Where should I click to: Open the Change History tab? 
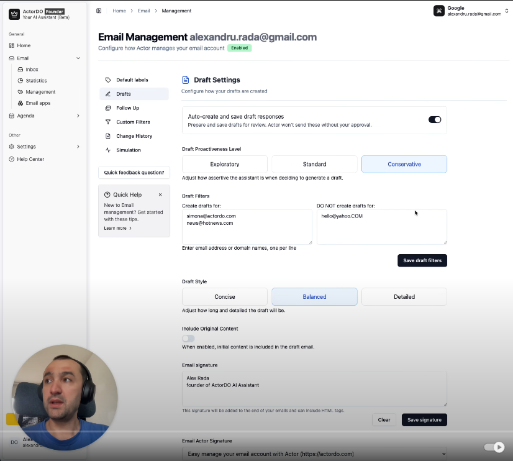point(134,136)
